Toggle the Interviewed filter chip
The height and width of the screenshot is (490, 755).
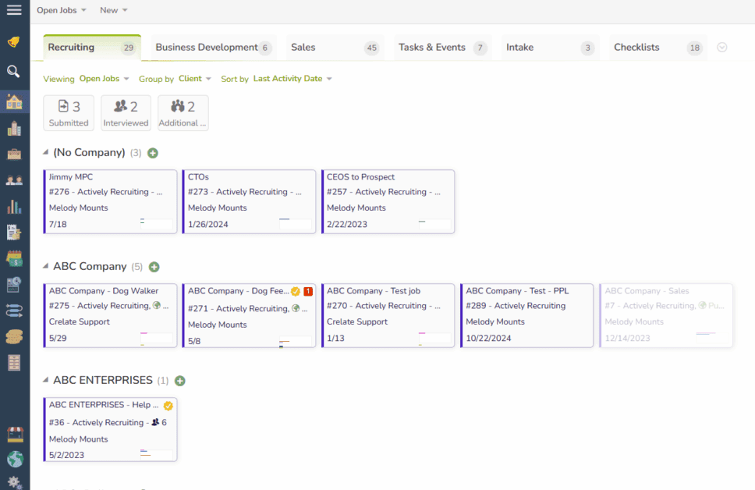pyautogui.click(x=126, y=112)
